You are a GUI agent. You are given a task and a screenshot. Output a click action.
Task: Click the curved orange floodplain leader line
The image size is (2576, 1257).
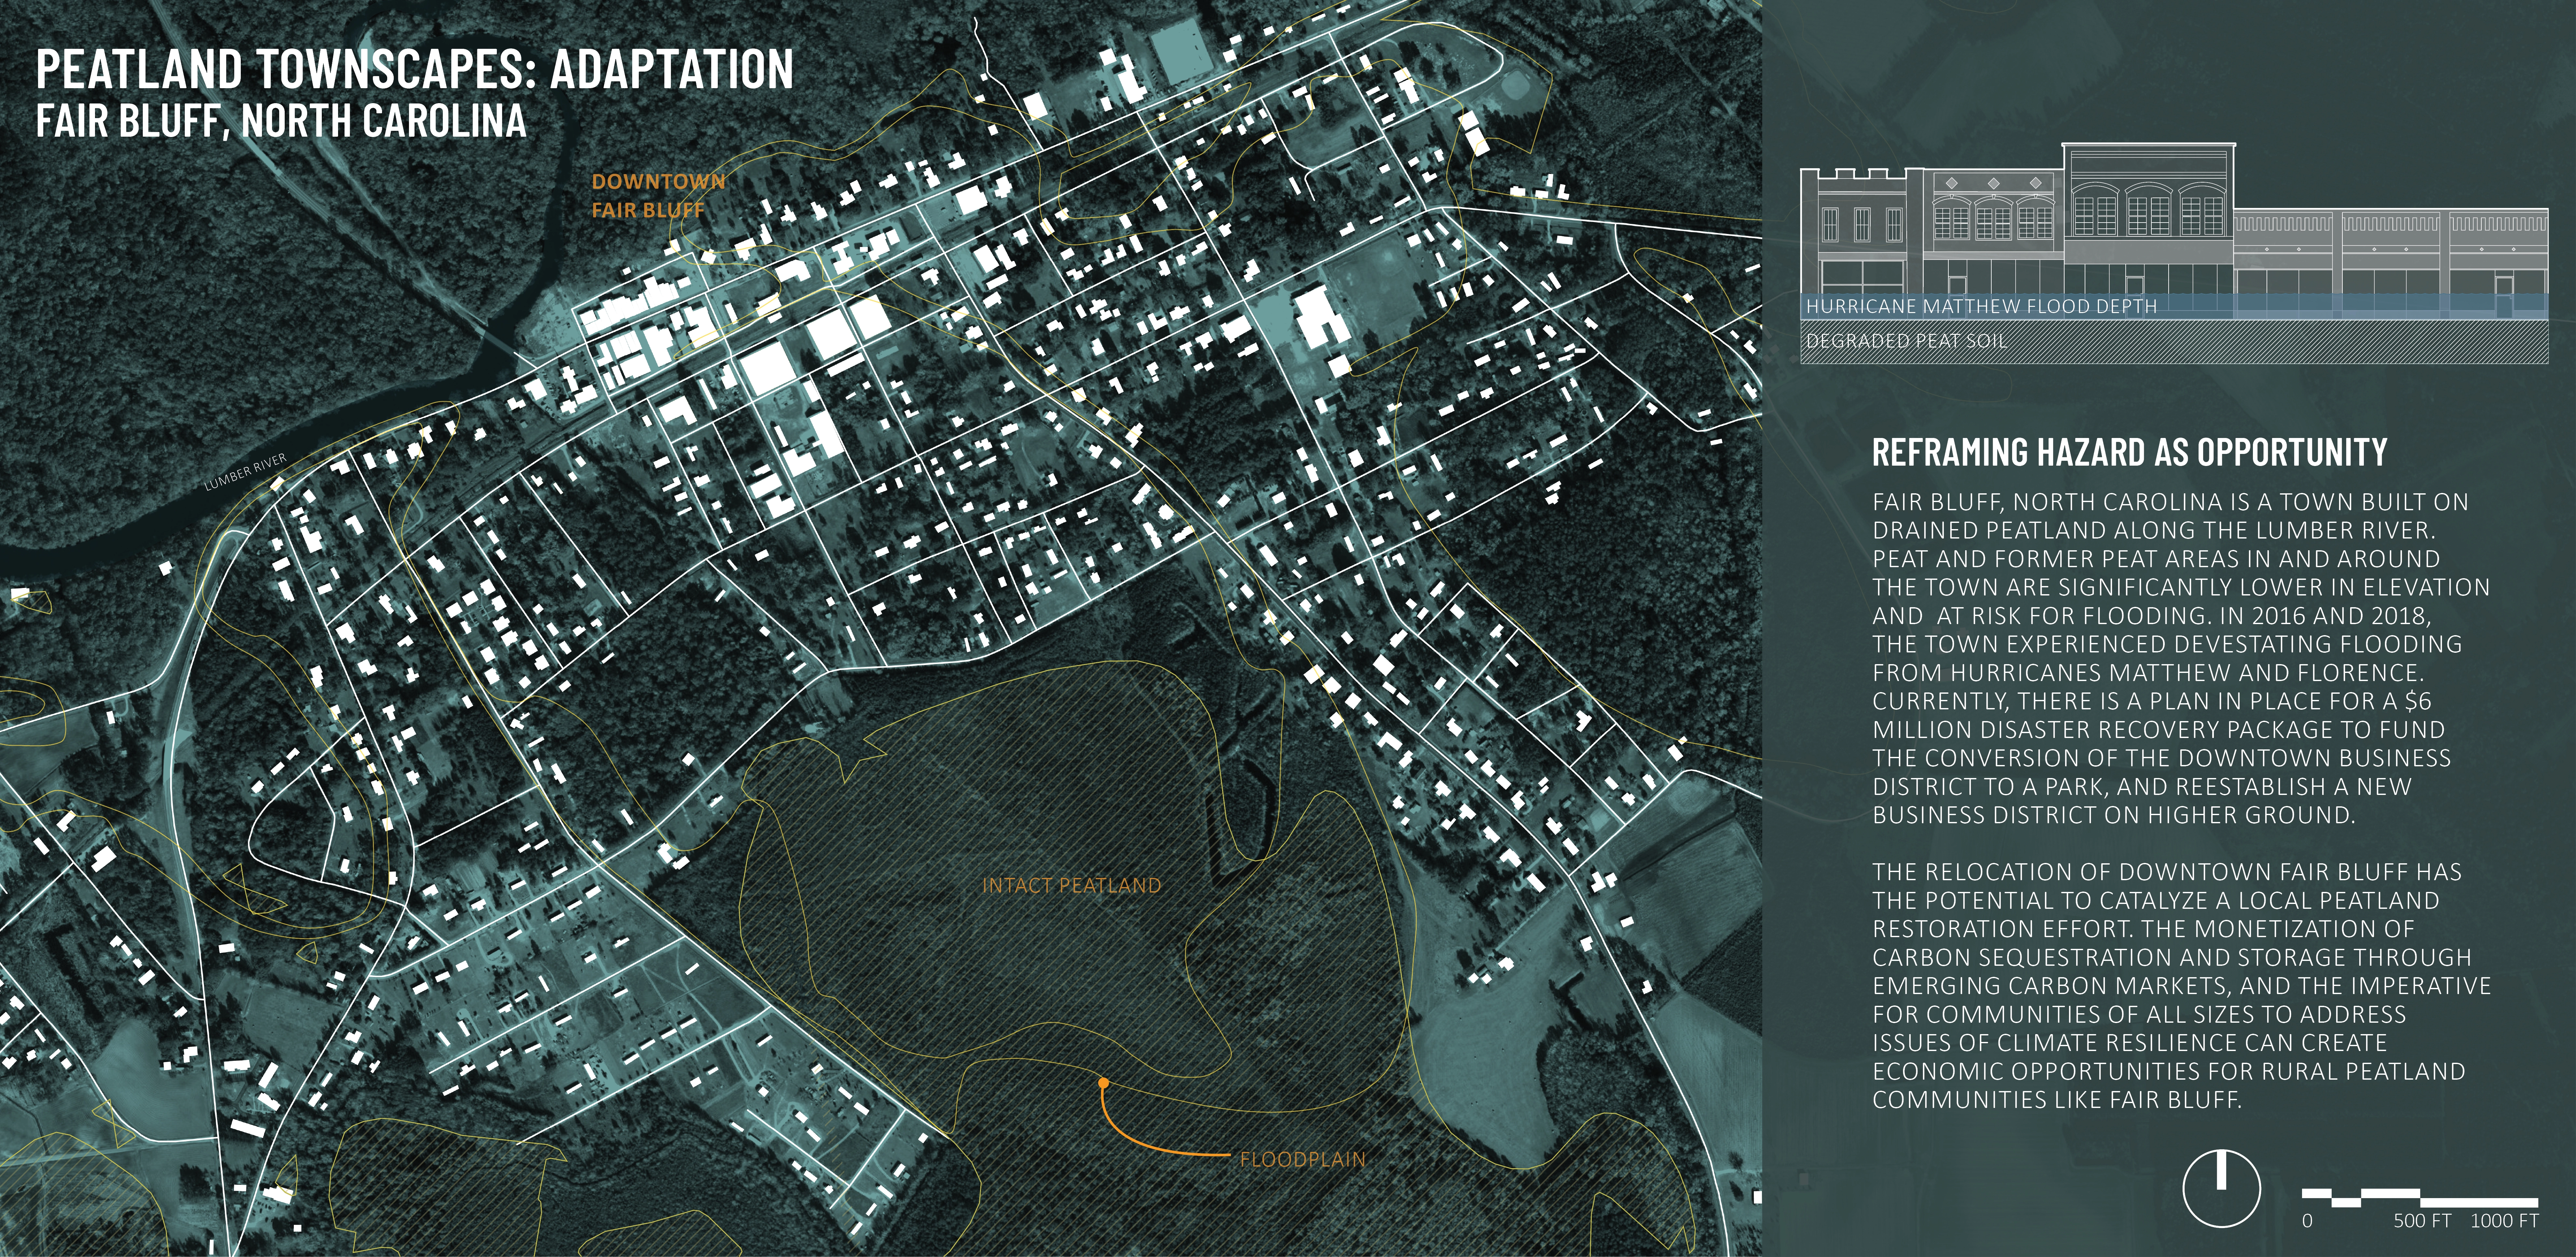coord(1140,1143)
